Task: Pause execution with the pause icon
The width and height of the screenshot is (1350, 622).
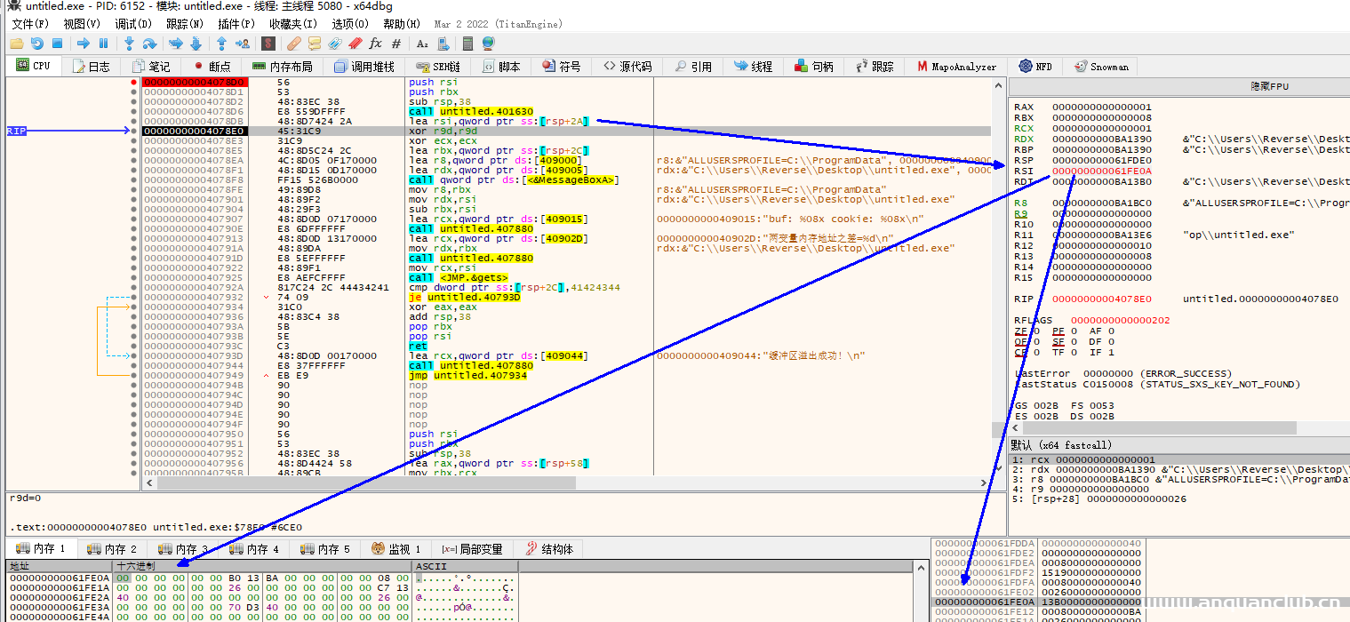Action: pos(103,44)
